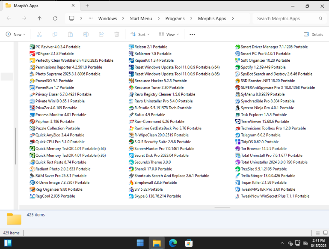This screenshot has width=329, height=249.
Task: Select the ShareX 17.0.0 Portable icon
Action: (x=131, y=169)
